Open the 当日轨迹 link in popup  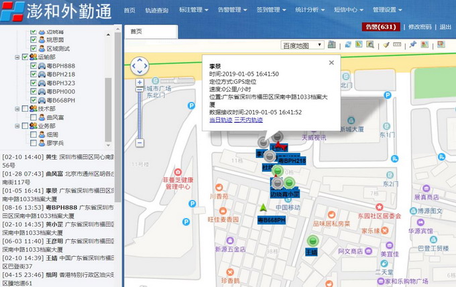[x=221, y=120]
